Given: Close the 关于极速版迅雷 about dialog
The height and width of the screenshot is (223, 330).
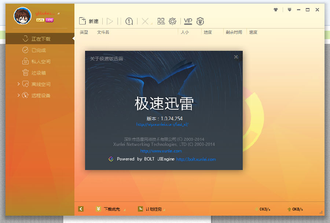Looking at the screenshot, I should click(236, 57).
